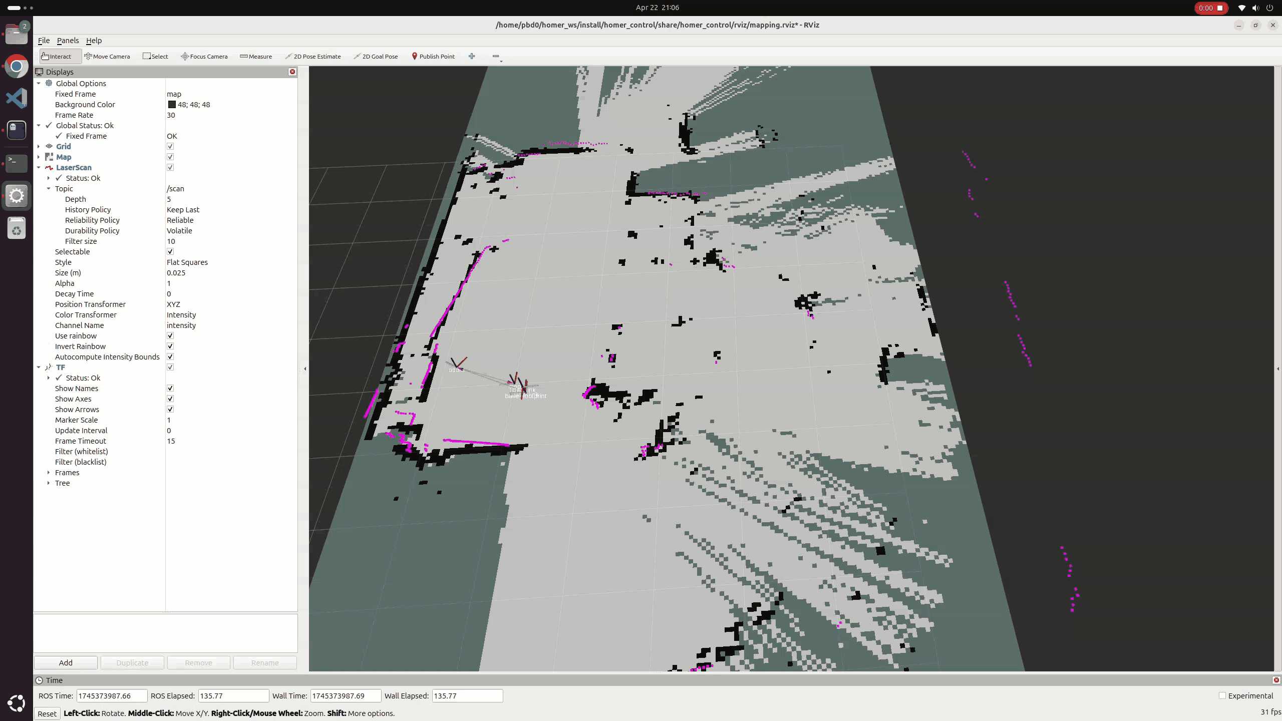
Task: Collapse the LaserScan display properties
Action: coord(39,167)
